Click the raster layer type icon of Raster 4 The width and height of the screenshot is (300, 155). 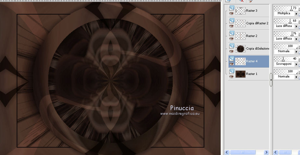click(232, 59)
